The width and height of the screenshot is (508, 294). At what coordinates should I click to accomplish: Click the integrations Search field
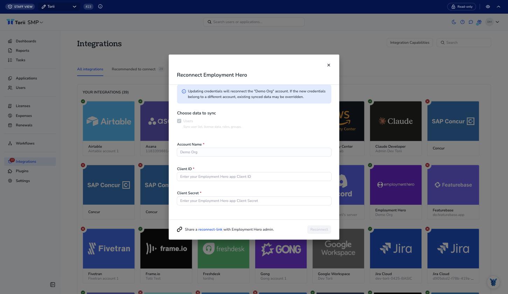pos(464,43)
